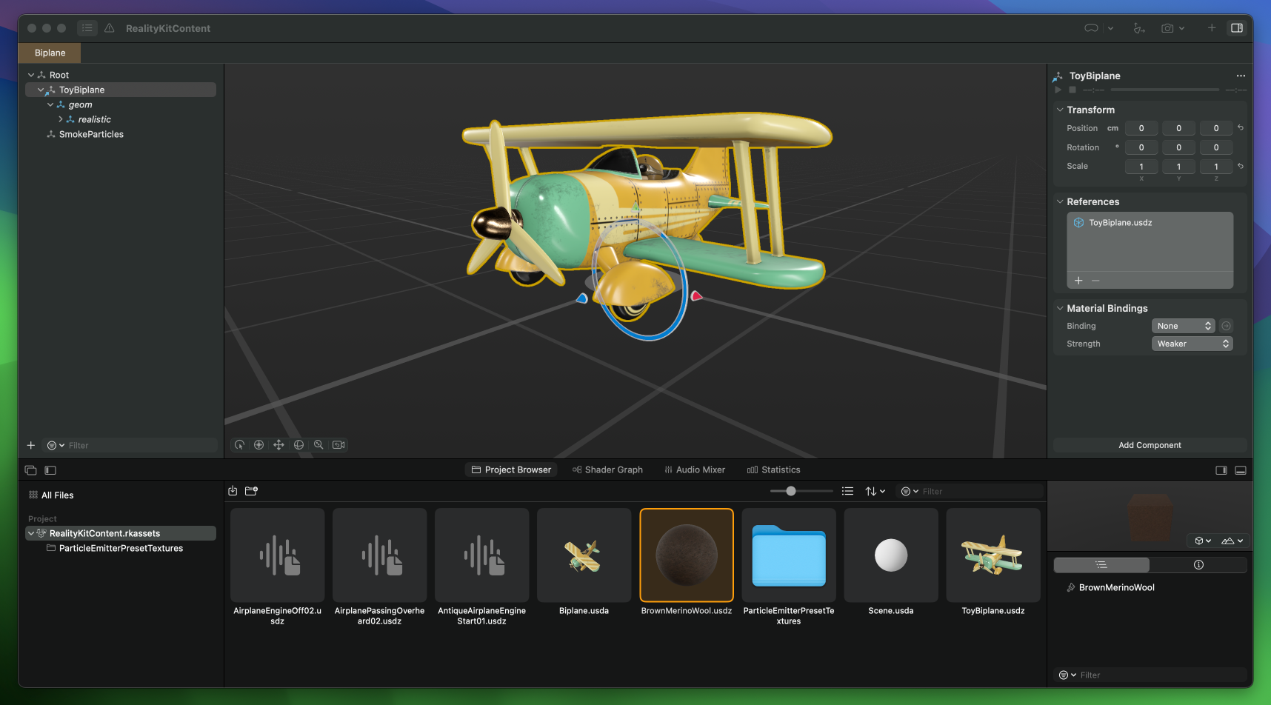This screenshot has width=1271, height=705.
Task: Select the ToyBiplane.usdz asset thumbnail
Action: pos(993,555)
